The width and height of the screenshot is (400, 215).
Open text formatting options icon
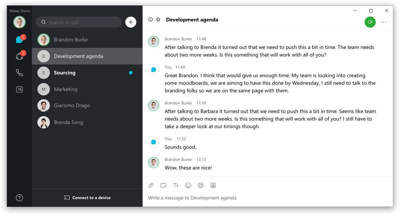tap(176, 185)
